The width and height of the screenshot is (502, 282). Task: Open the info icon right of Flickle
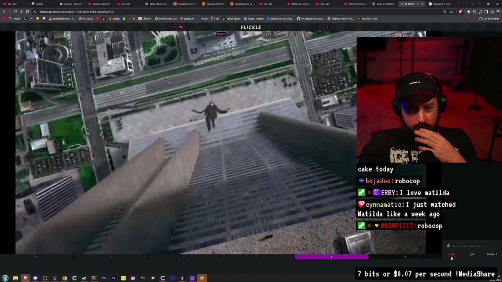click(327, 27)
